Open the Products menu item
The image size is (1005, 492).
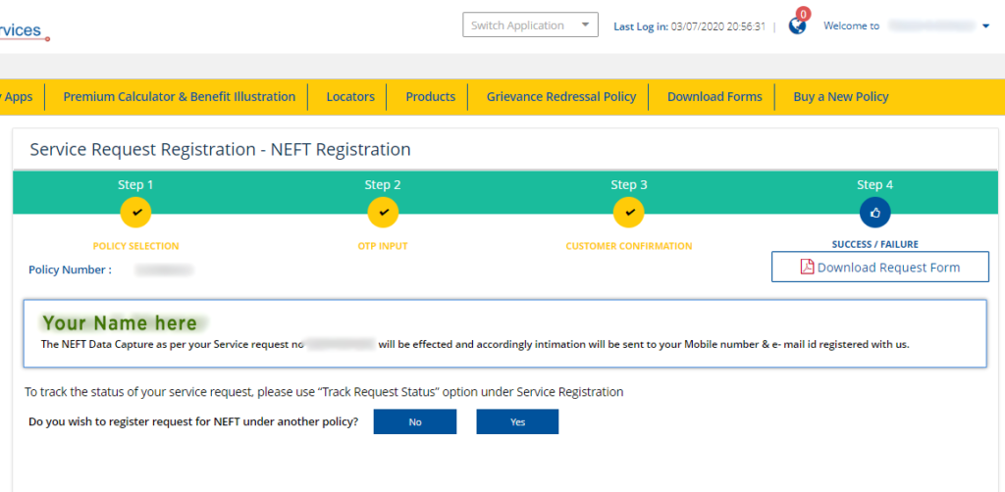pyautogui.click(x=430, y=97)
